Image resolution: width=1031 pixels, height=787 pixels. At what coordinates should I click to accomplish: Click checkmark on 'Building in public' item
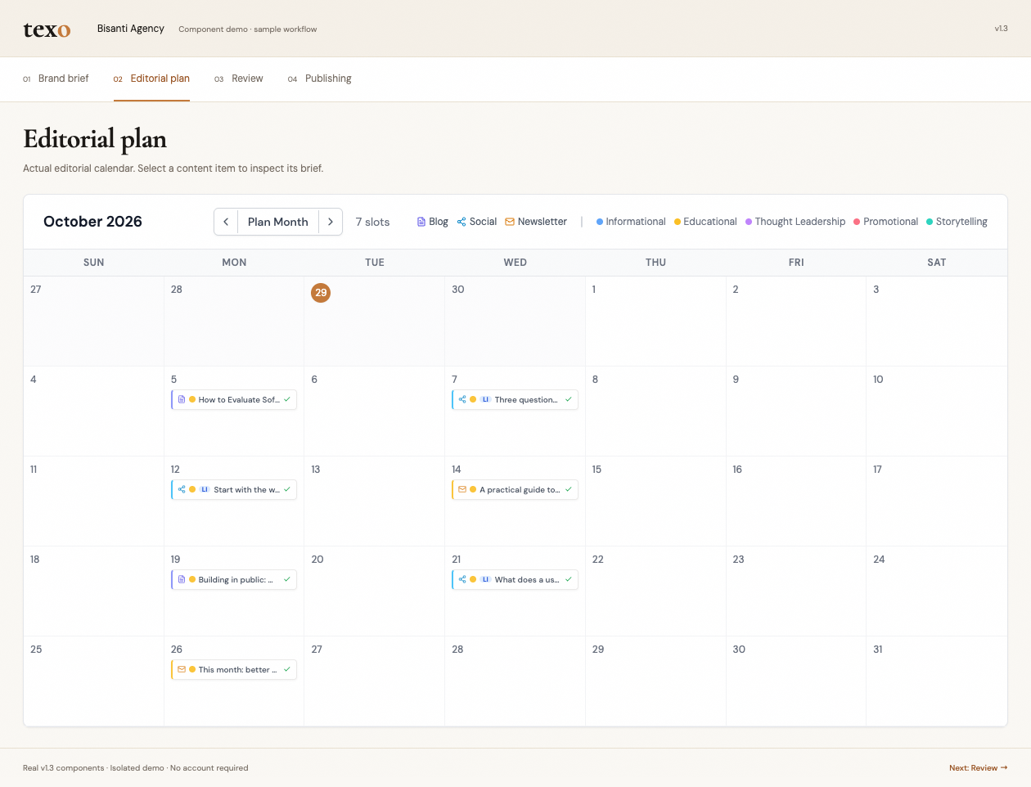click(287, 579)
